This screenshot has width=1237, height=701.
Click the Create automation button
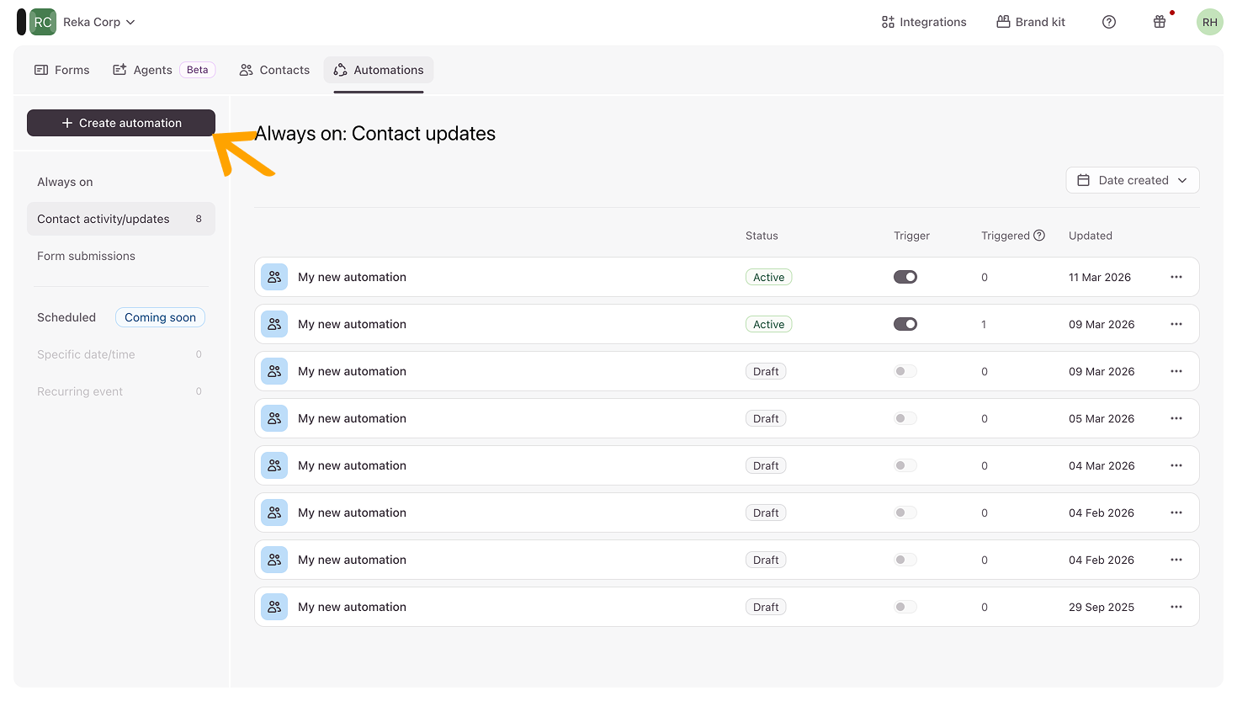pos(121,123)
